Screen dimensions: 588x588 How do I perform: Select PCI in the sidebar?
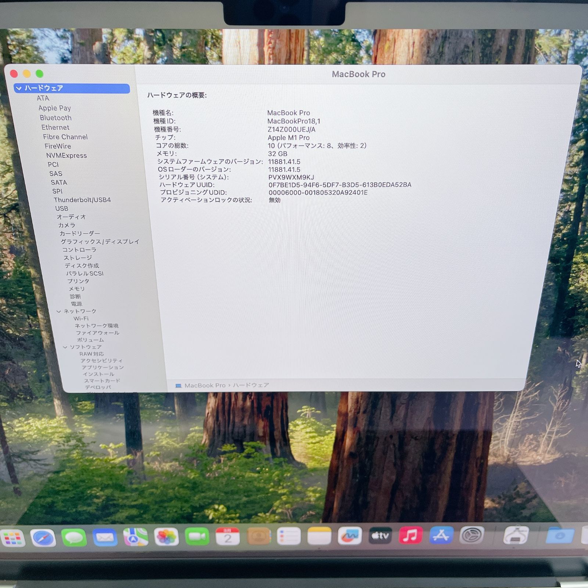(53, 165)
